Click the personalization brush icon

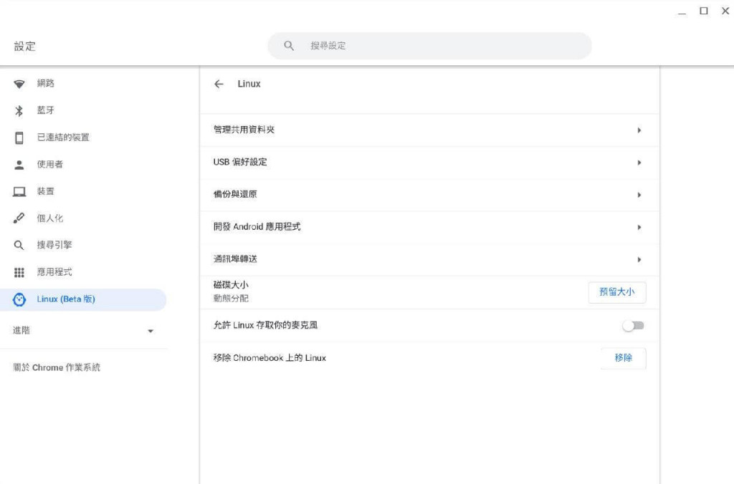(19, 218)
